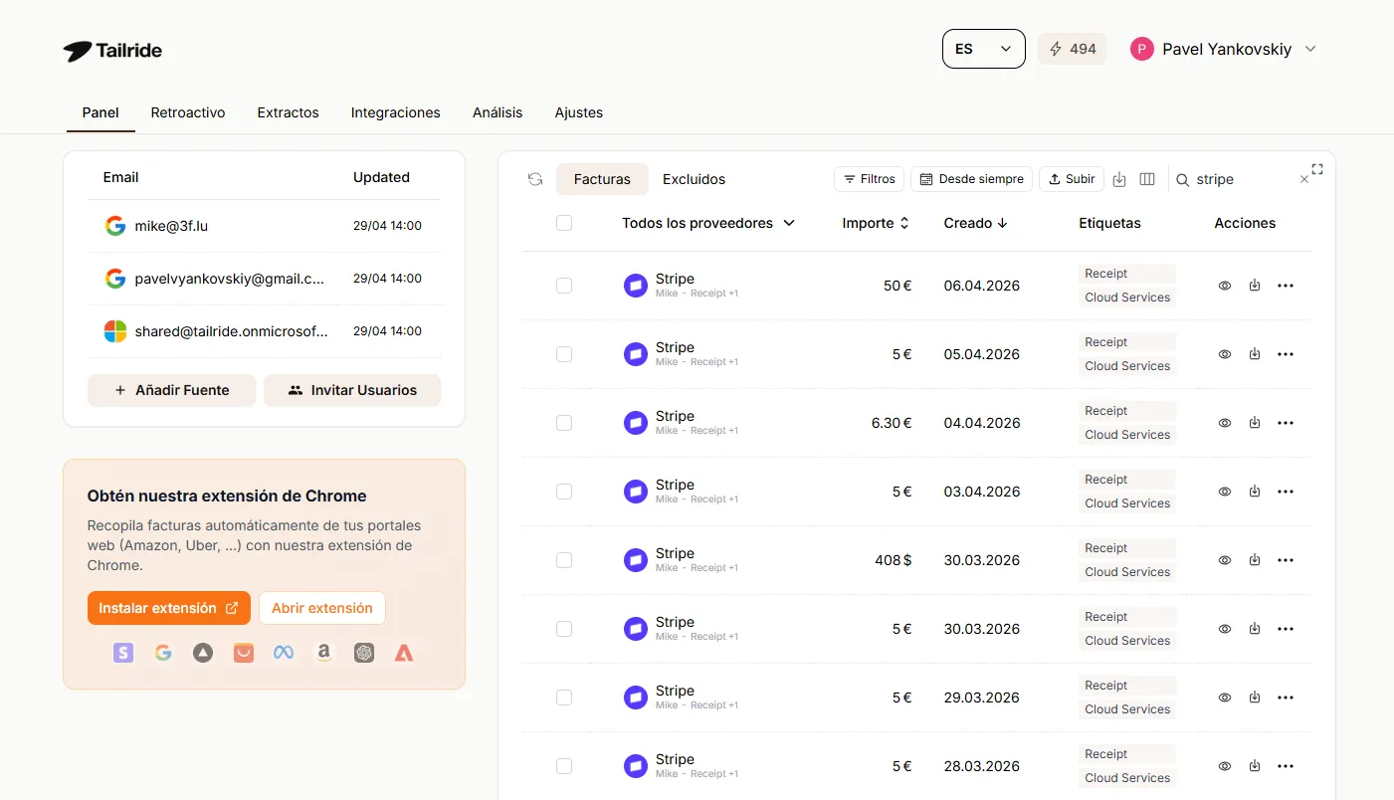1394x800 pixels.
Task: Select the checkbox of the 05.04.2026 invoice
Action: (564, 354)
